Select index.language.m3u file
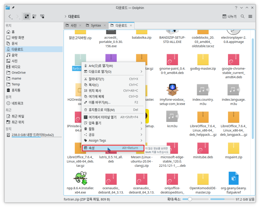 pos(233,95)
